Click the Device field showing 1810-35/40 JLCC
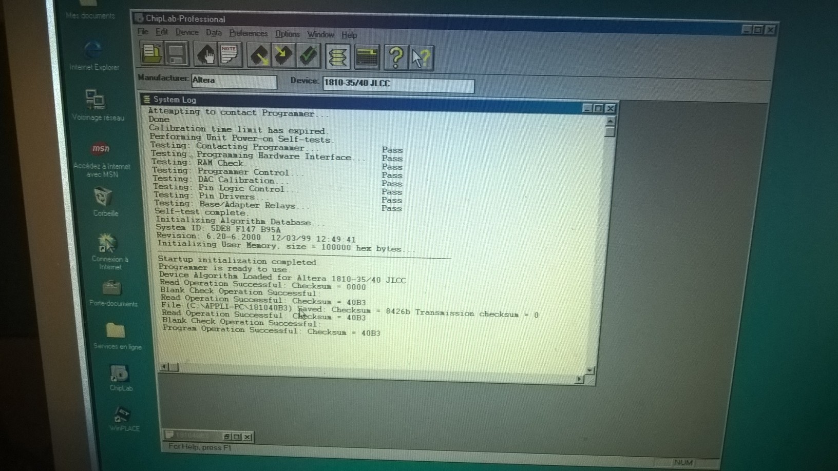 point(398,84)
